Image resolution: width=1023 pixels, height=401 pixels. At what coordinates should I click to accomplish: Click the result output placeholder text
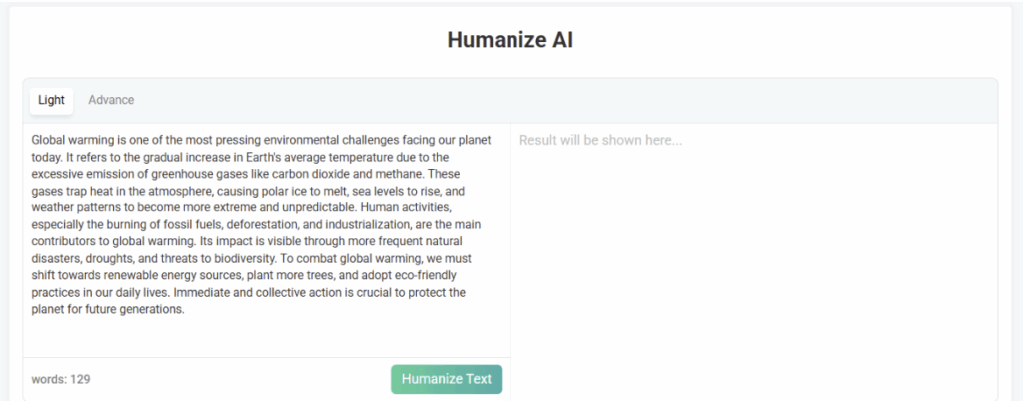(x=600, y=141)
